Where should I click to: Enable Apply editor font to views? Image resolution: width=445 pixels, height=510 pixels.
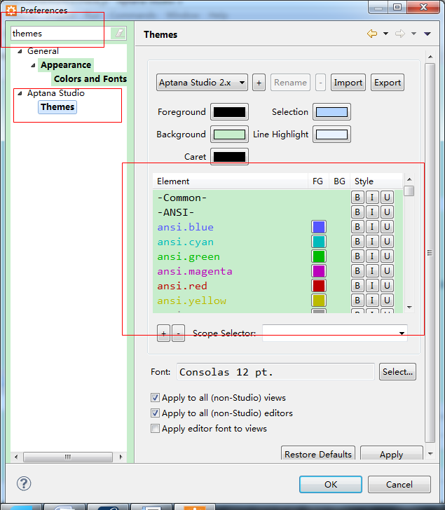pos(156,429)
